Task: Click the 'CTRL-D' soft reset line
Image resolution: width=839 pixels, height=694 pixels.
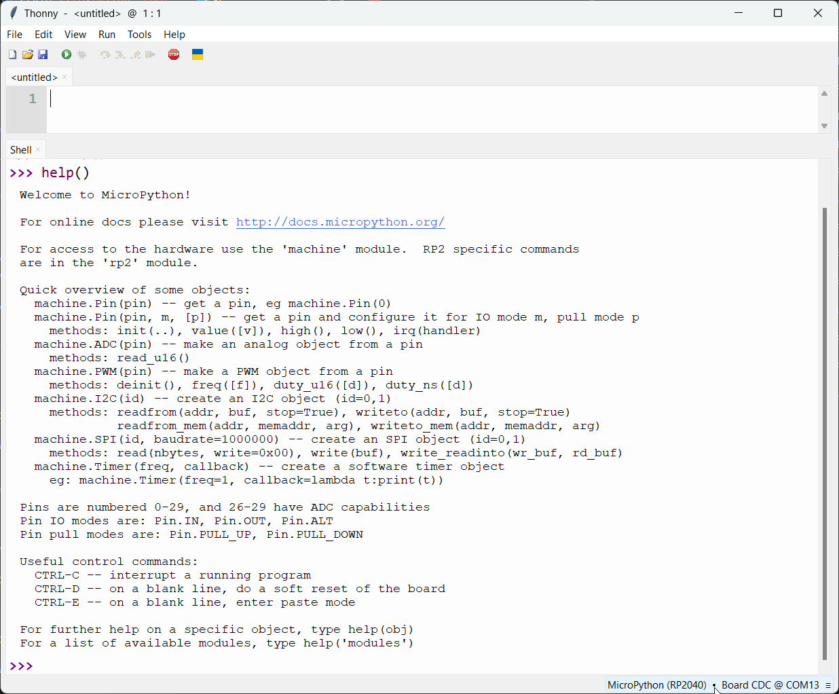Action: click(240, 589)
